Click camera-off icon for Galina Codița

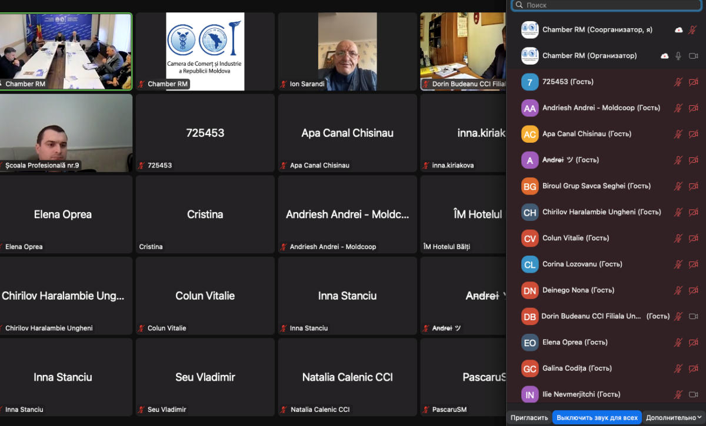pyautogui.click(x=694, y=368)
